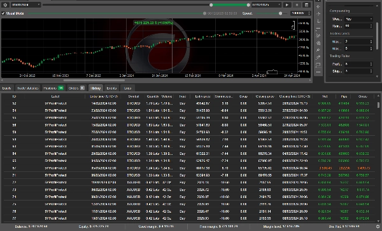This screenshot has width=382, height=231.
Task: Sort history by Entry price column header
Action: pyautogui.click(x=202, y=96)
